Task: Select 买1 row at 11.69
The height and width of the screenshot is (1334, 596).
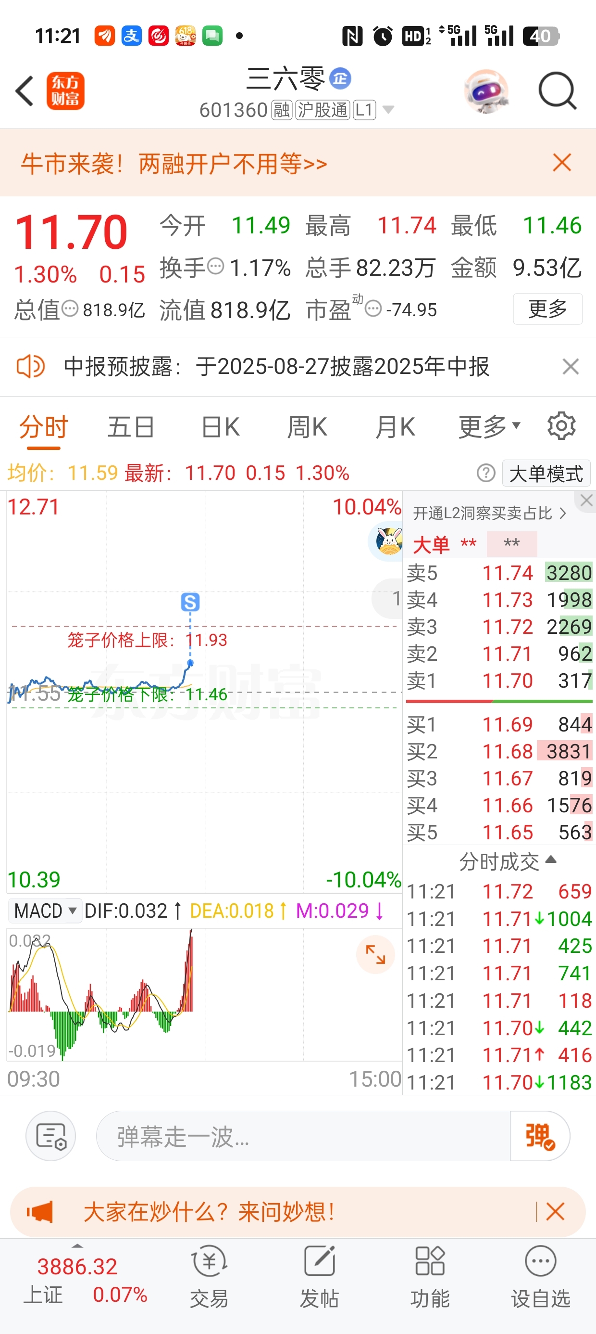Action: pyautogui.click(x=499, y=724)
